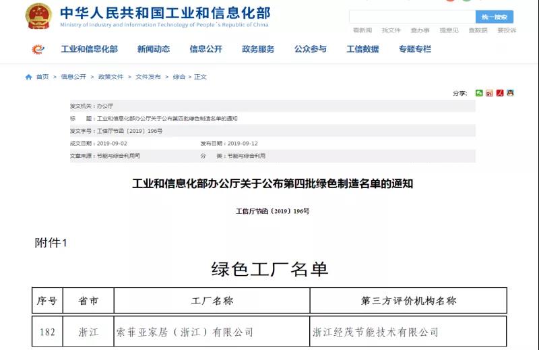539x350 pixels.
Task: Click the 统一搜索 search button
Action: tap(494, 17)
